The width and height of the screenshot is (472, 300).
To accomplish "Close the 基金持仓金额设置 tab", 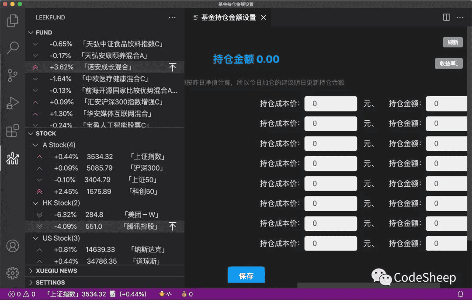I will (x=264, y=18).
